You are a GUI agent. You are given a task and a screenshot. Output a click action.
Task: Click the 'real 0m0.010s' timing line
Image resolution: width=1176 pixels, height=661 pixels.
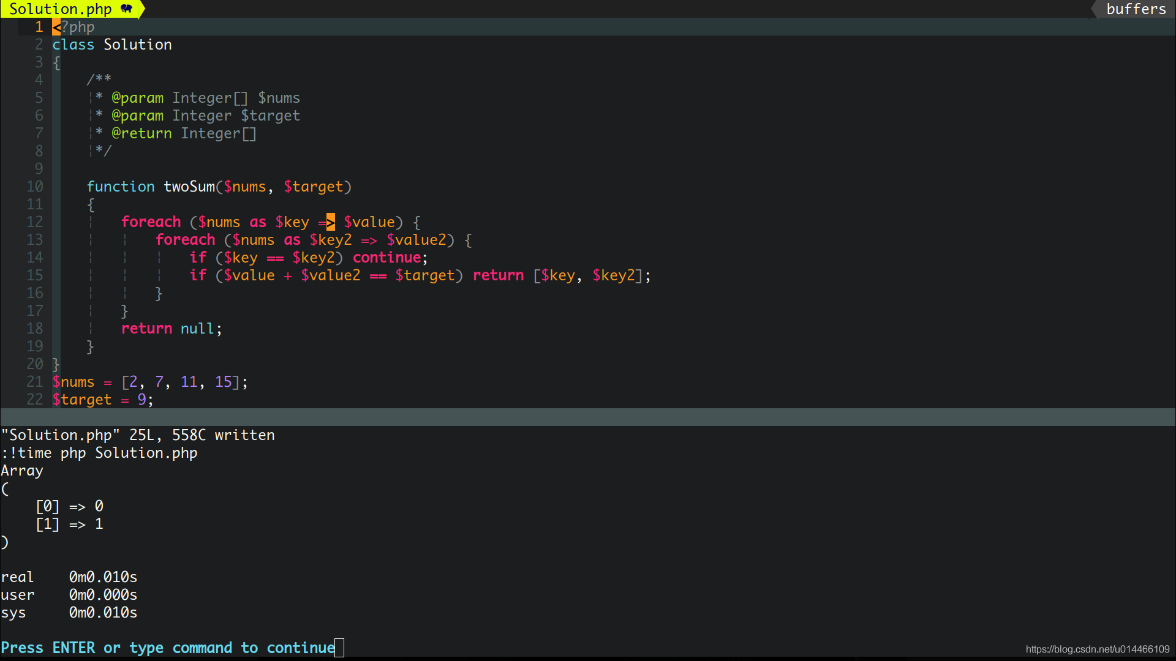coord(69,577)
